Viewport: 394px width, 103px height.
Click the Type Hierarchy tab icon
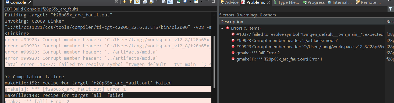click(275, 2)
